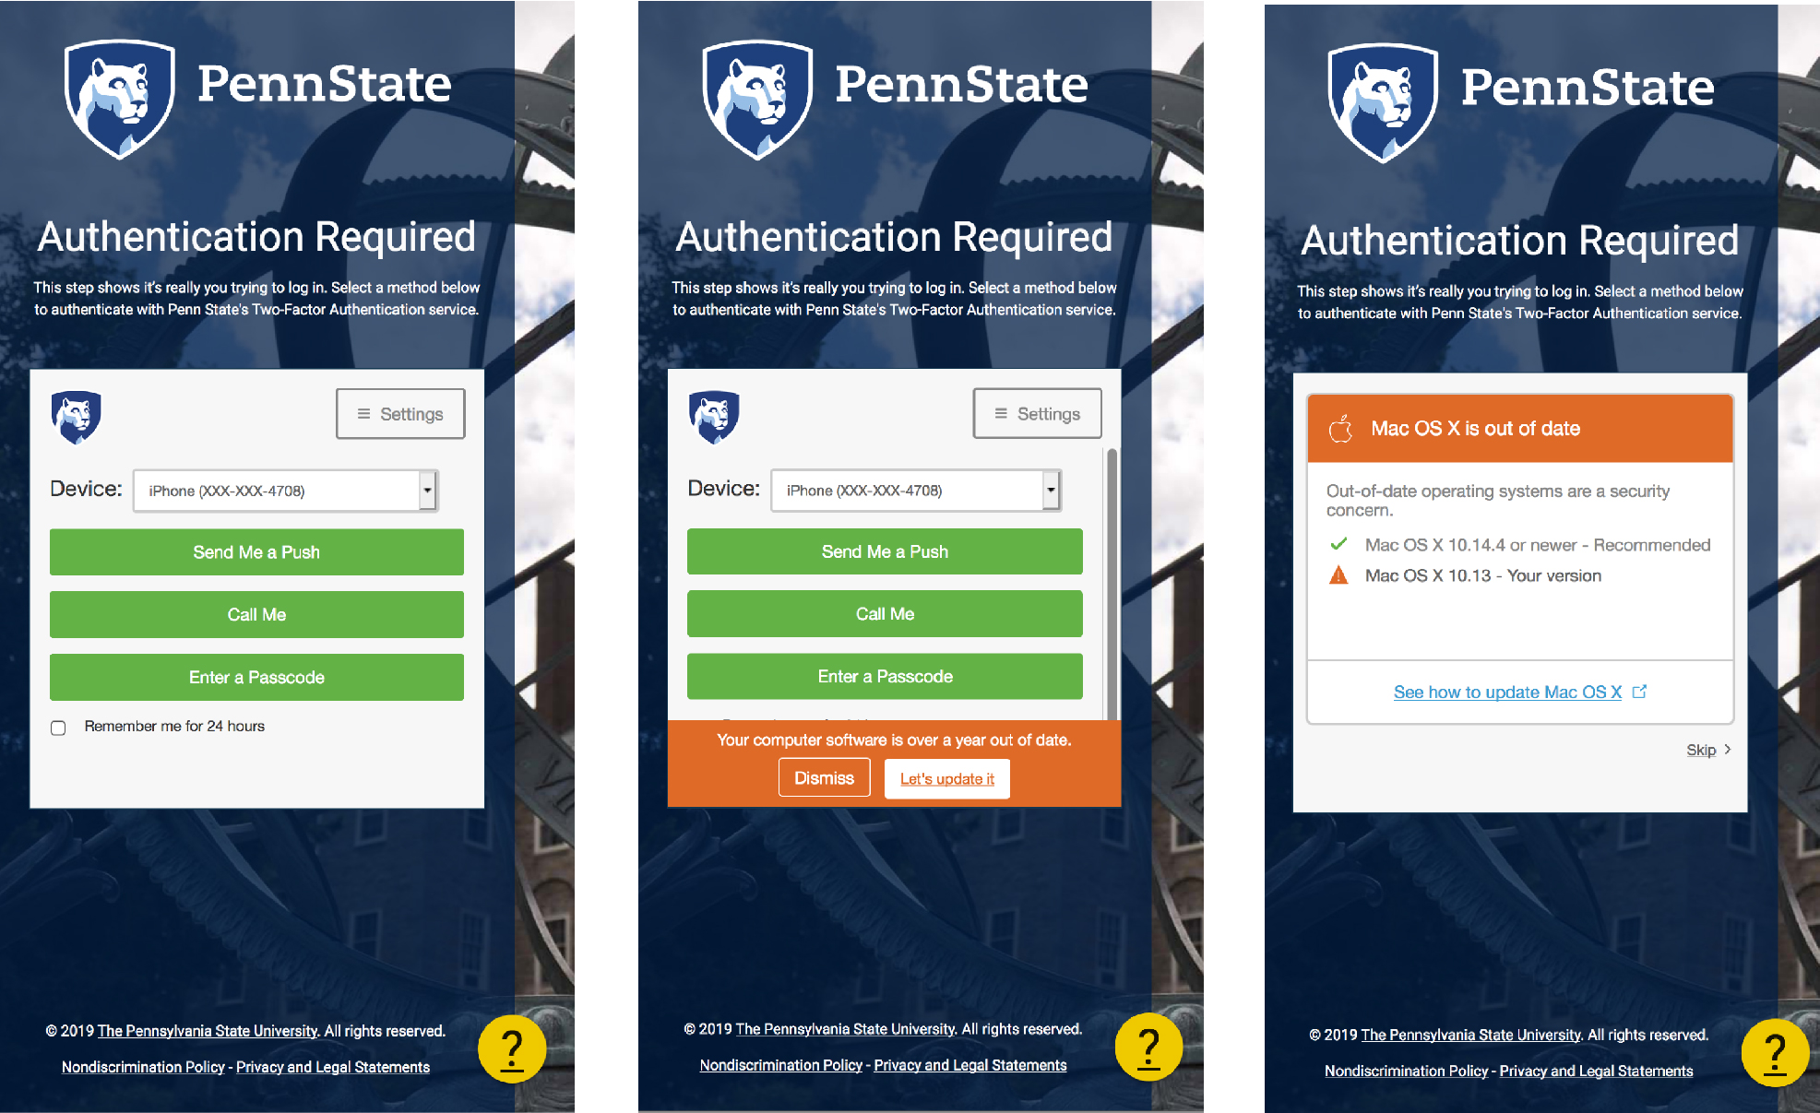The width and height of the screenshot is (1820, 1113).
Task: Expand the Device dropdown for iPhone selection
Action: (x=426, y=489)
